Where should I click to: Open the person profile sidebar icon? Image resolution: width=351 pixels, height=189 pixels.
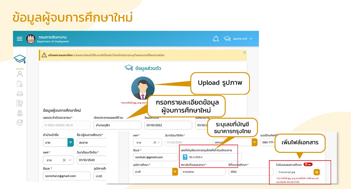click(x=20, y=74)
